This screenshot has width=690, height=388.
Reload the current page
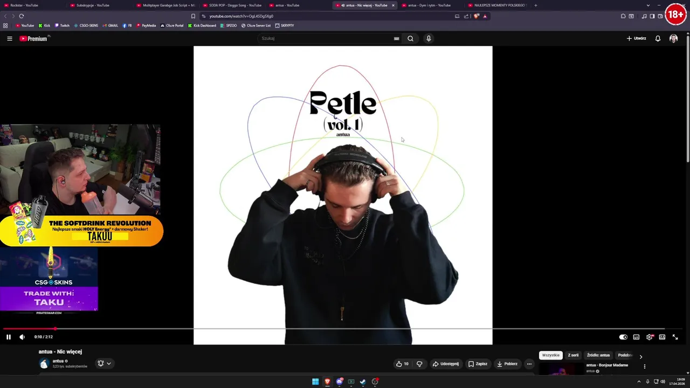pyautogui.click(x=22, y=16)
